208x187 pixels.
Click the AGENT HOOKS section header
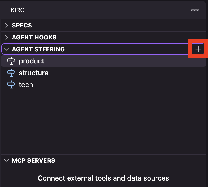coord(103,37)
